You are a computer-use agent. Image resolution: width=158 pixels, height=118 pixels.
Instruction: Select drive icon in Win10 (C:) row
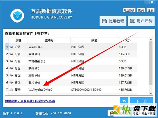pos(12,47)
